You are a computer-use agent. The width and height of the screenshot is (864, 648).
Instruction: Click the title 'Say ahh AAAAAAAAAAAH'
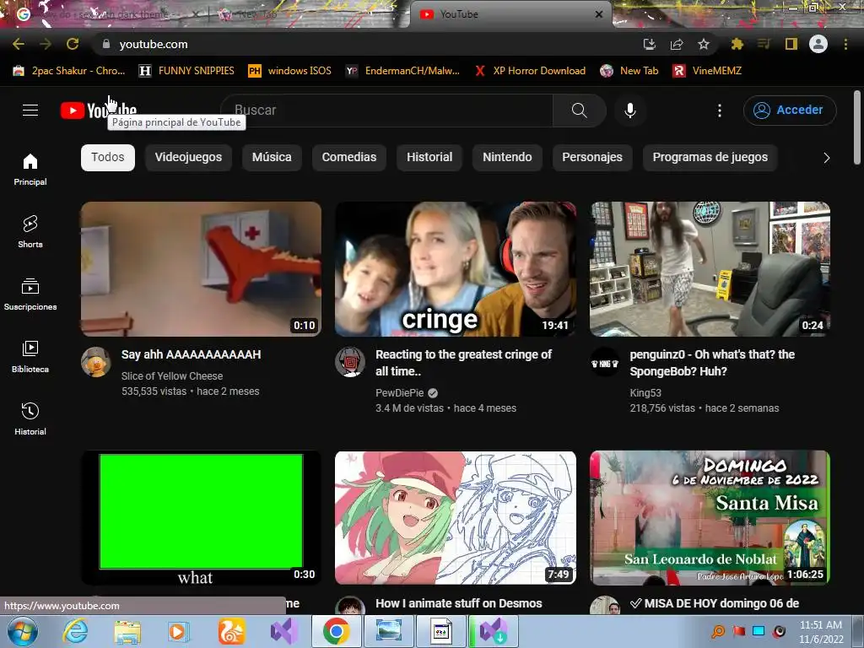point(192,354)
